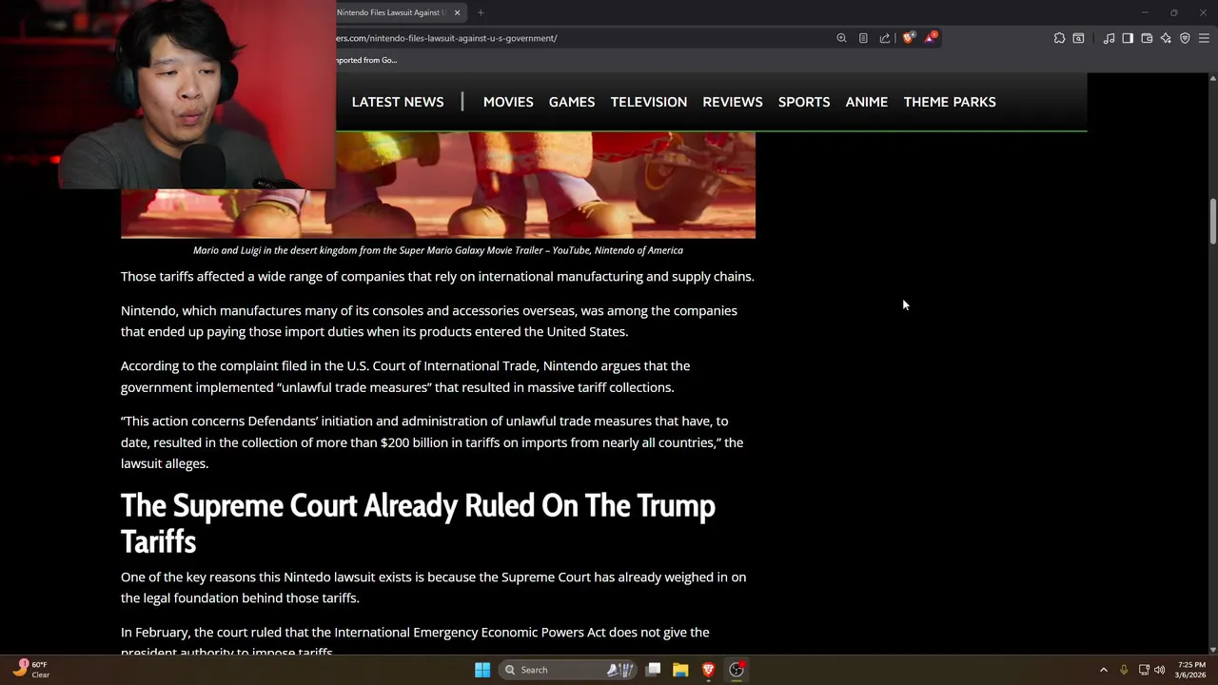Open browser extensions puzzle icon
The image size is (1218, 685).
pyautogui.click(x=1059, y=38)
